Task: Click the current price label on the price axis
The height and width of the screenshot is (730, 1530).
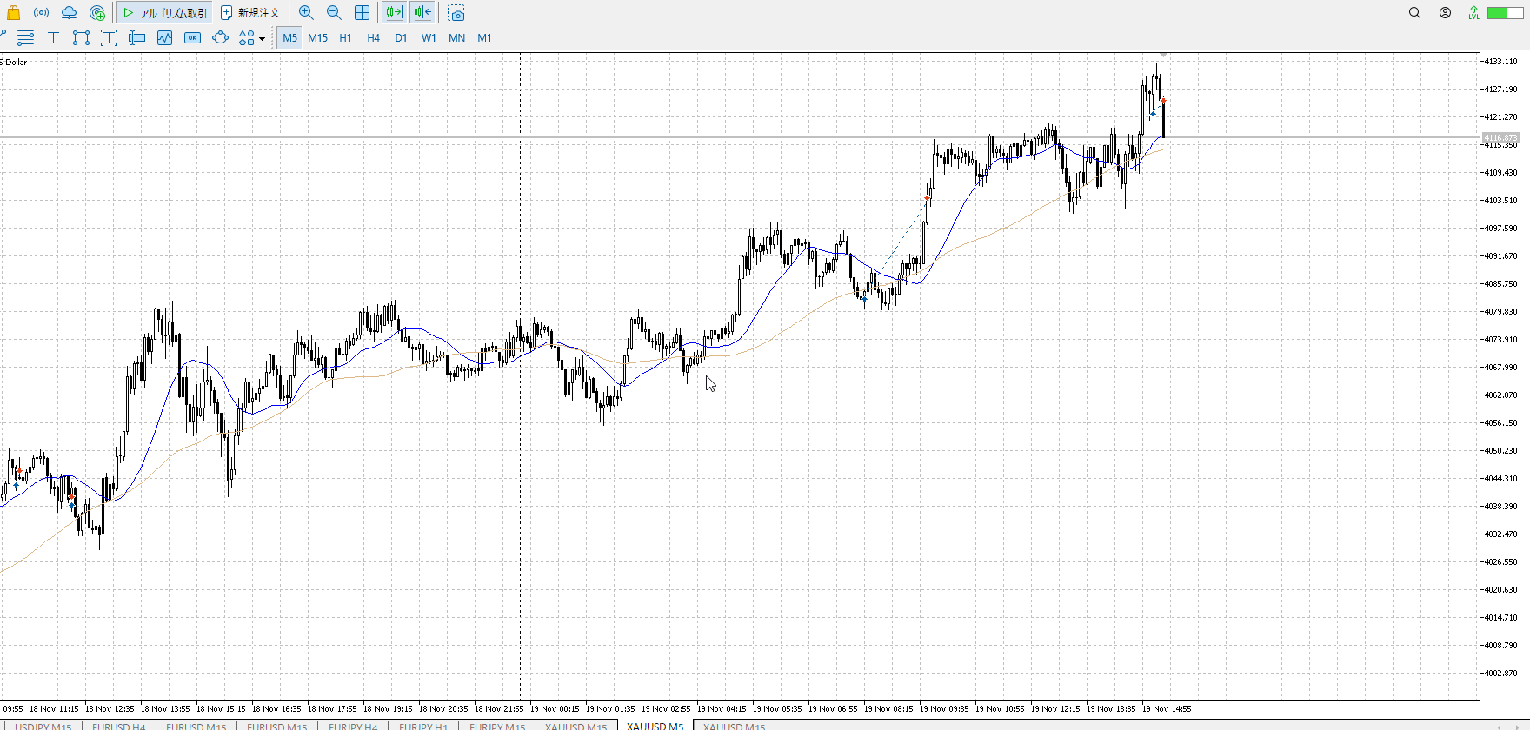Action: pos(1500,137)
